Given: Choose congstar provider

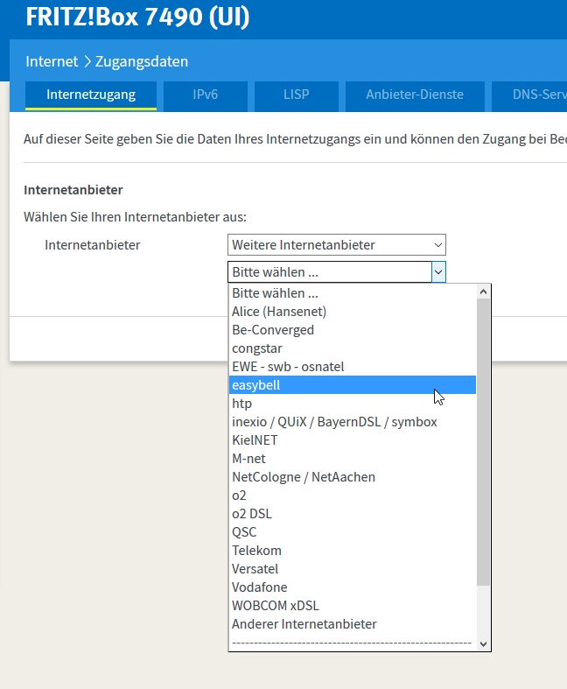Looking at the screenshot, I should [x=353, y=348].
